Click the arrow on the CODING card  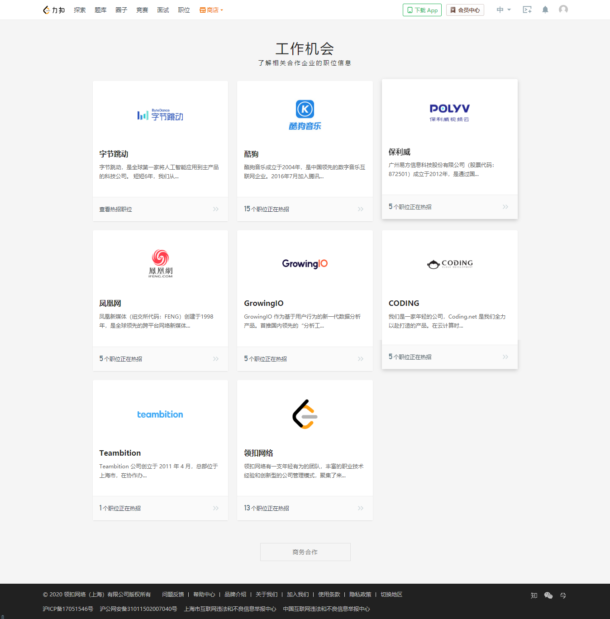[505, 357]
